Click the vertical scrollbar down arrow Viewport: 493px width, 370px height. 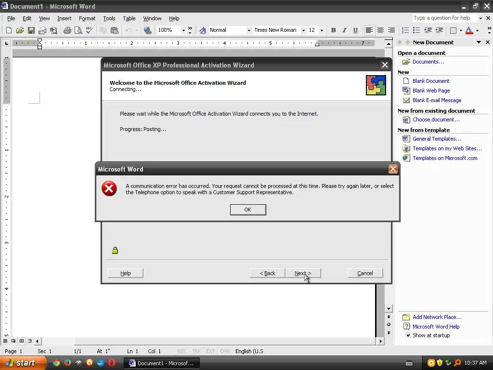coord(389,309)
